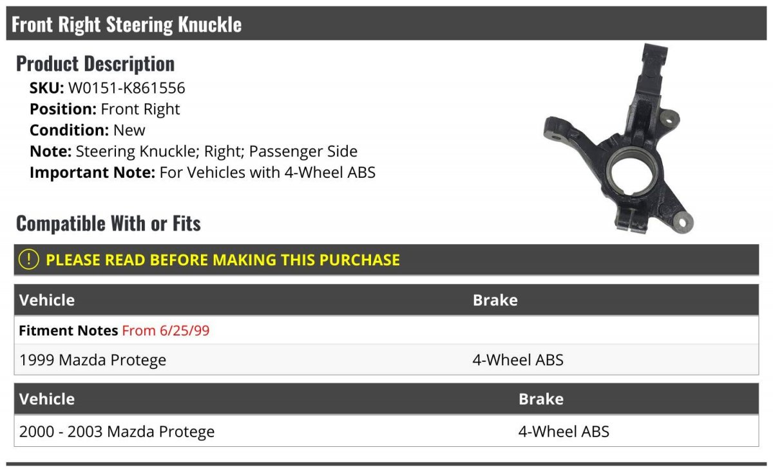Select the 2000 - 2003 Mazda Protege row
Screen dimensions: 773x472
click(x=386, y=431)
